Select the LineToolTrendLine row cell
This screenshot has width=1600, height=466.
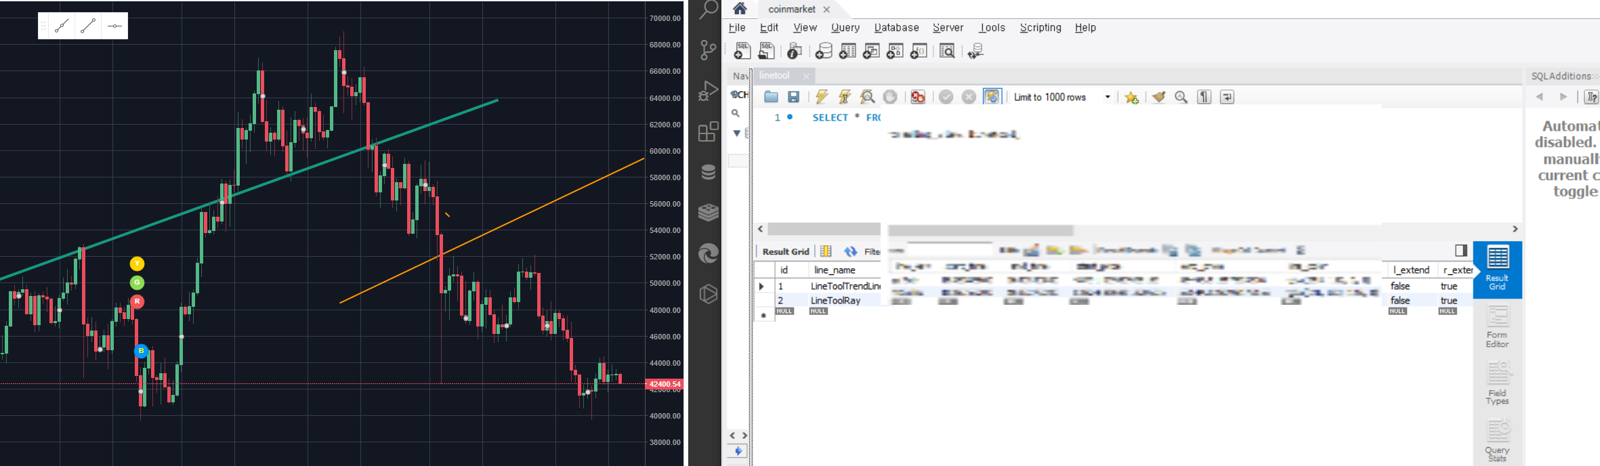844,286
